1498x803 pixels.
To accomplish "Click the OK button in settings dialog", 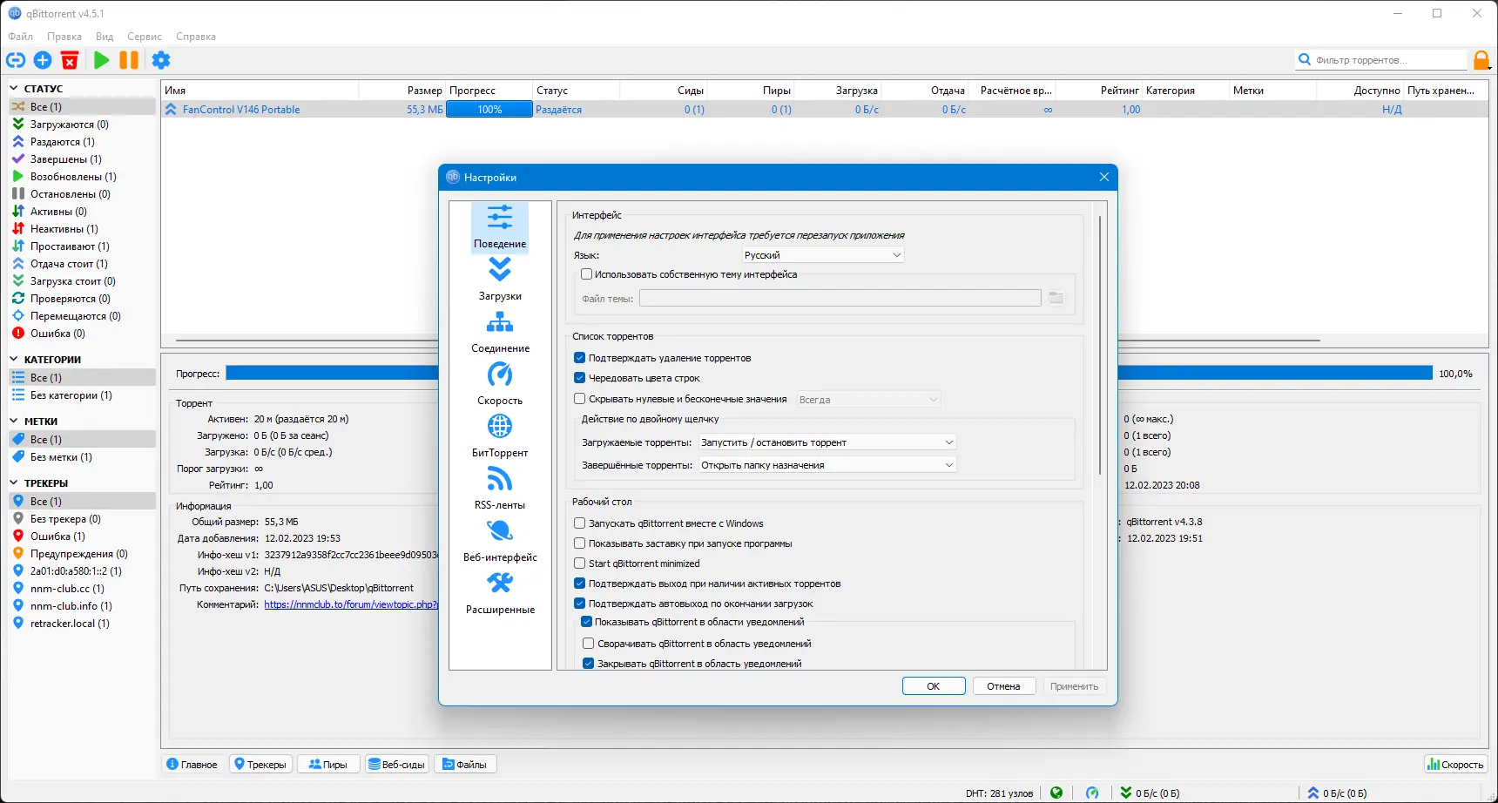I will point(934,686).
